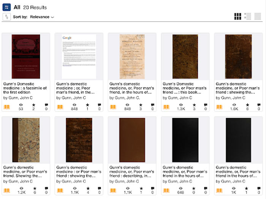Viewport: 266px width, 199px height.
Task: Click the star favorite icon on the 848-views item
Action: tap(87, 105)
